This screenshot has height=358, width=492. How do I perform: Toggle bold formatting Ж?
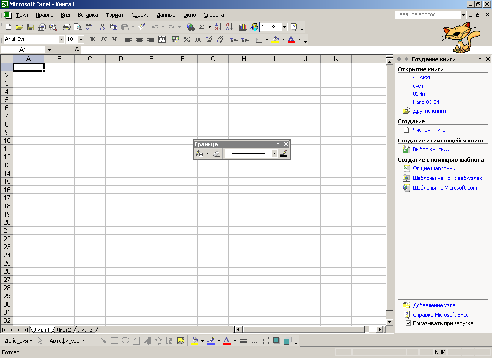[x=93, y=39]
